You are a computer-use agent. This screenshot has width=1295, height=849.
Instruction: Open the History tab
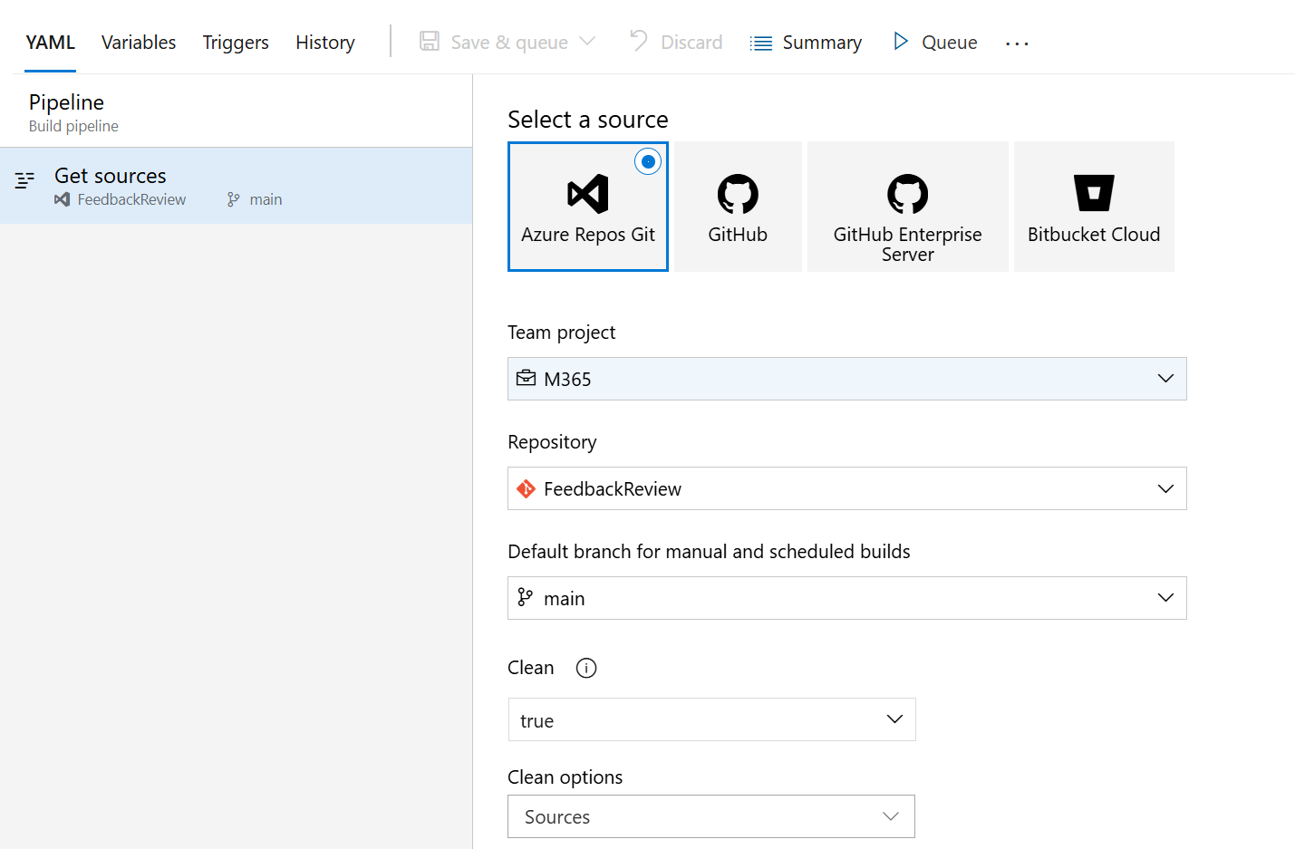(325, 43)
